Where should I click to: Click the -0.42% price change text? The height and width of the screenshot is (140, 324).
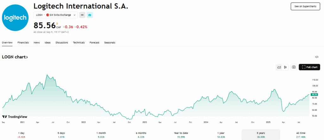(x=81, y=27)
